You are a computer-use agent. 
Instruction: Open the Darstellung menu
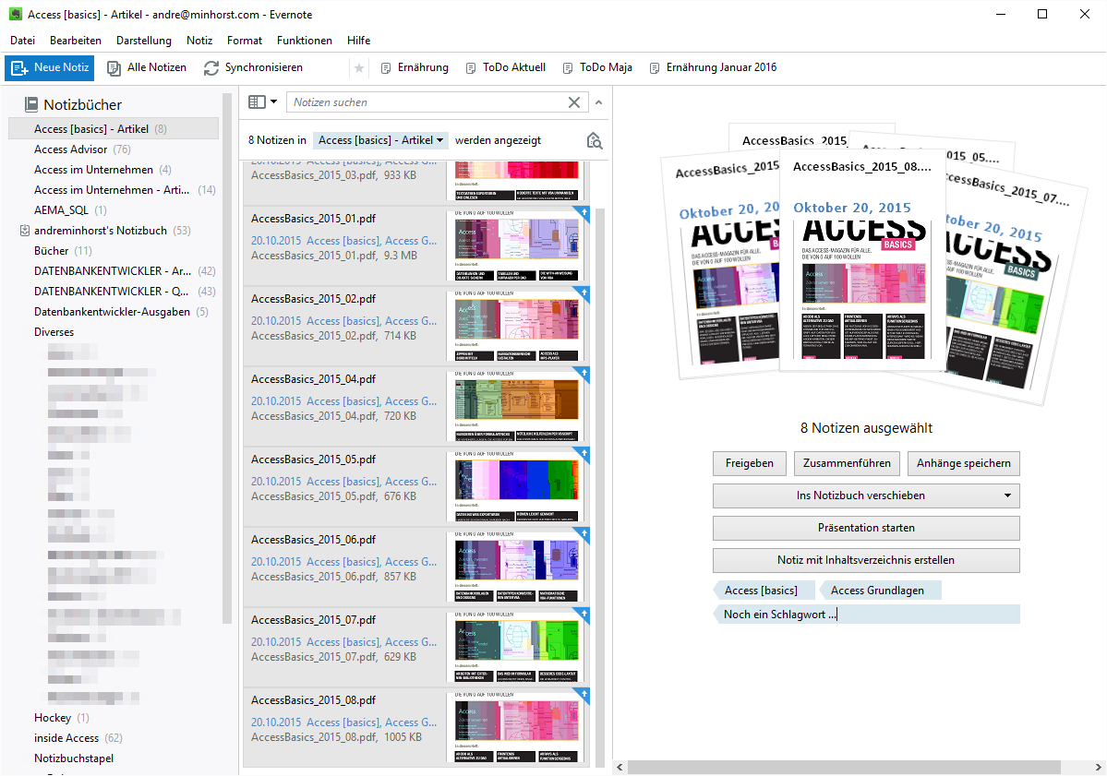[x=144, y=41]
